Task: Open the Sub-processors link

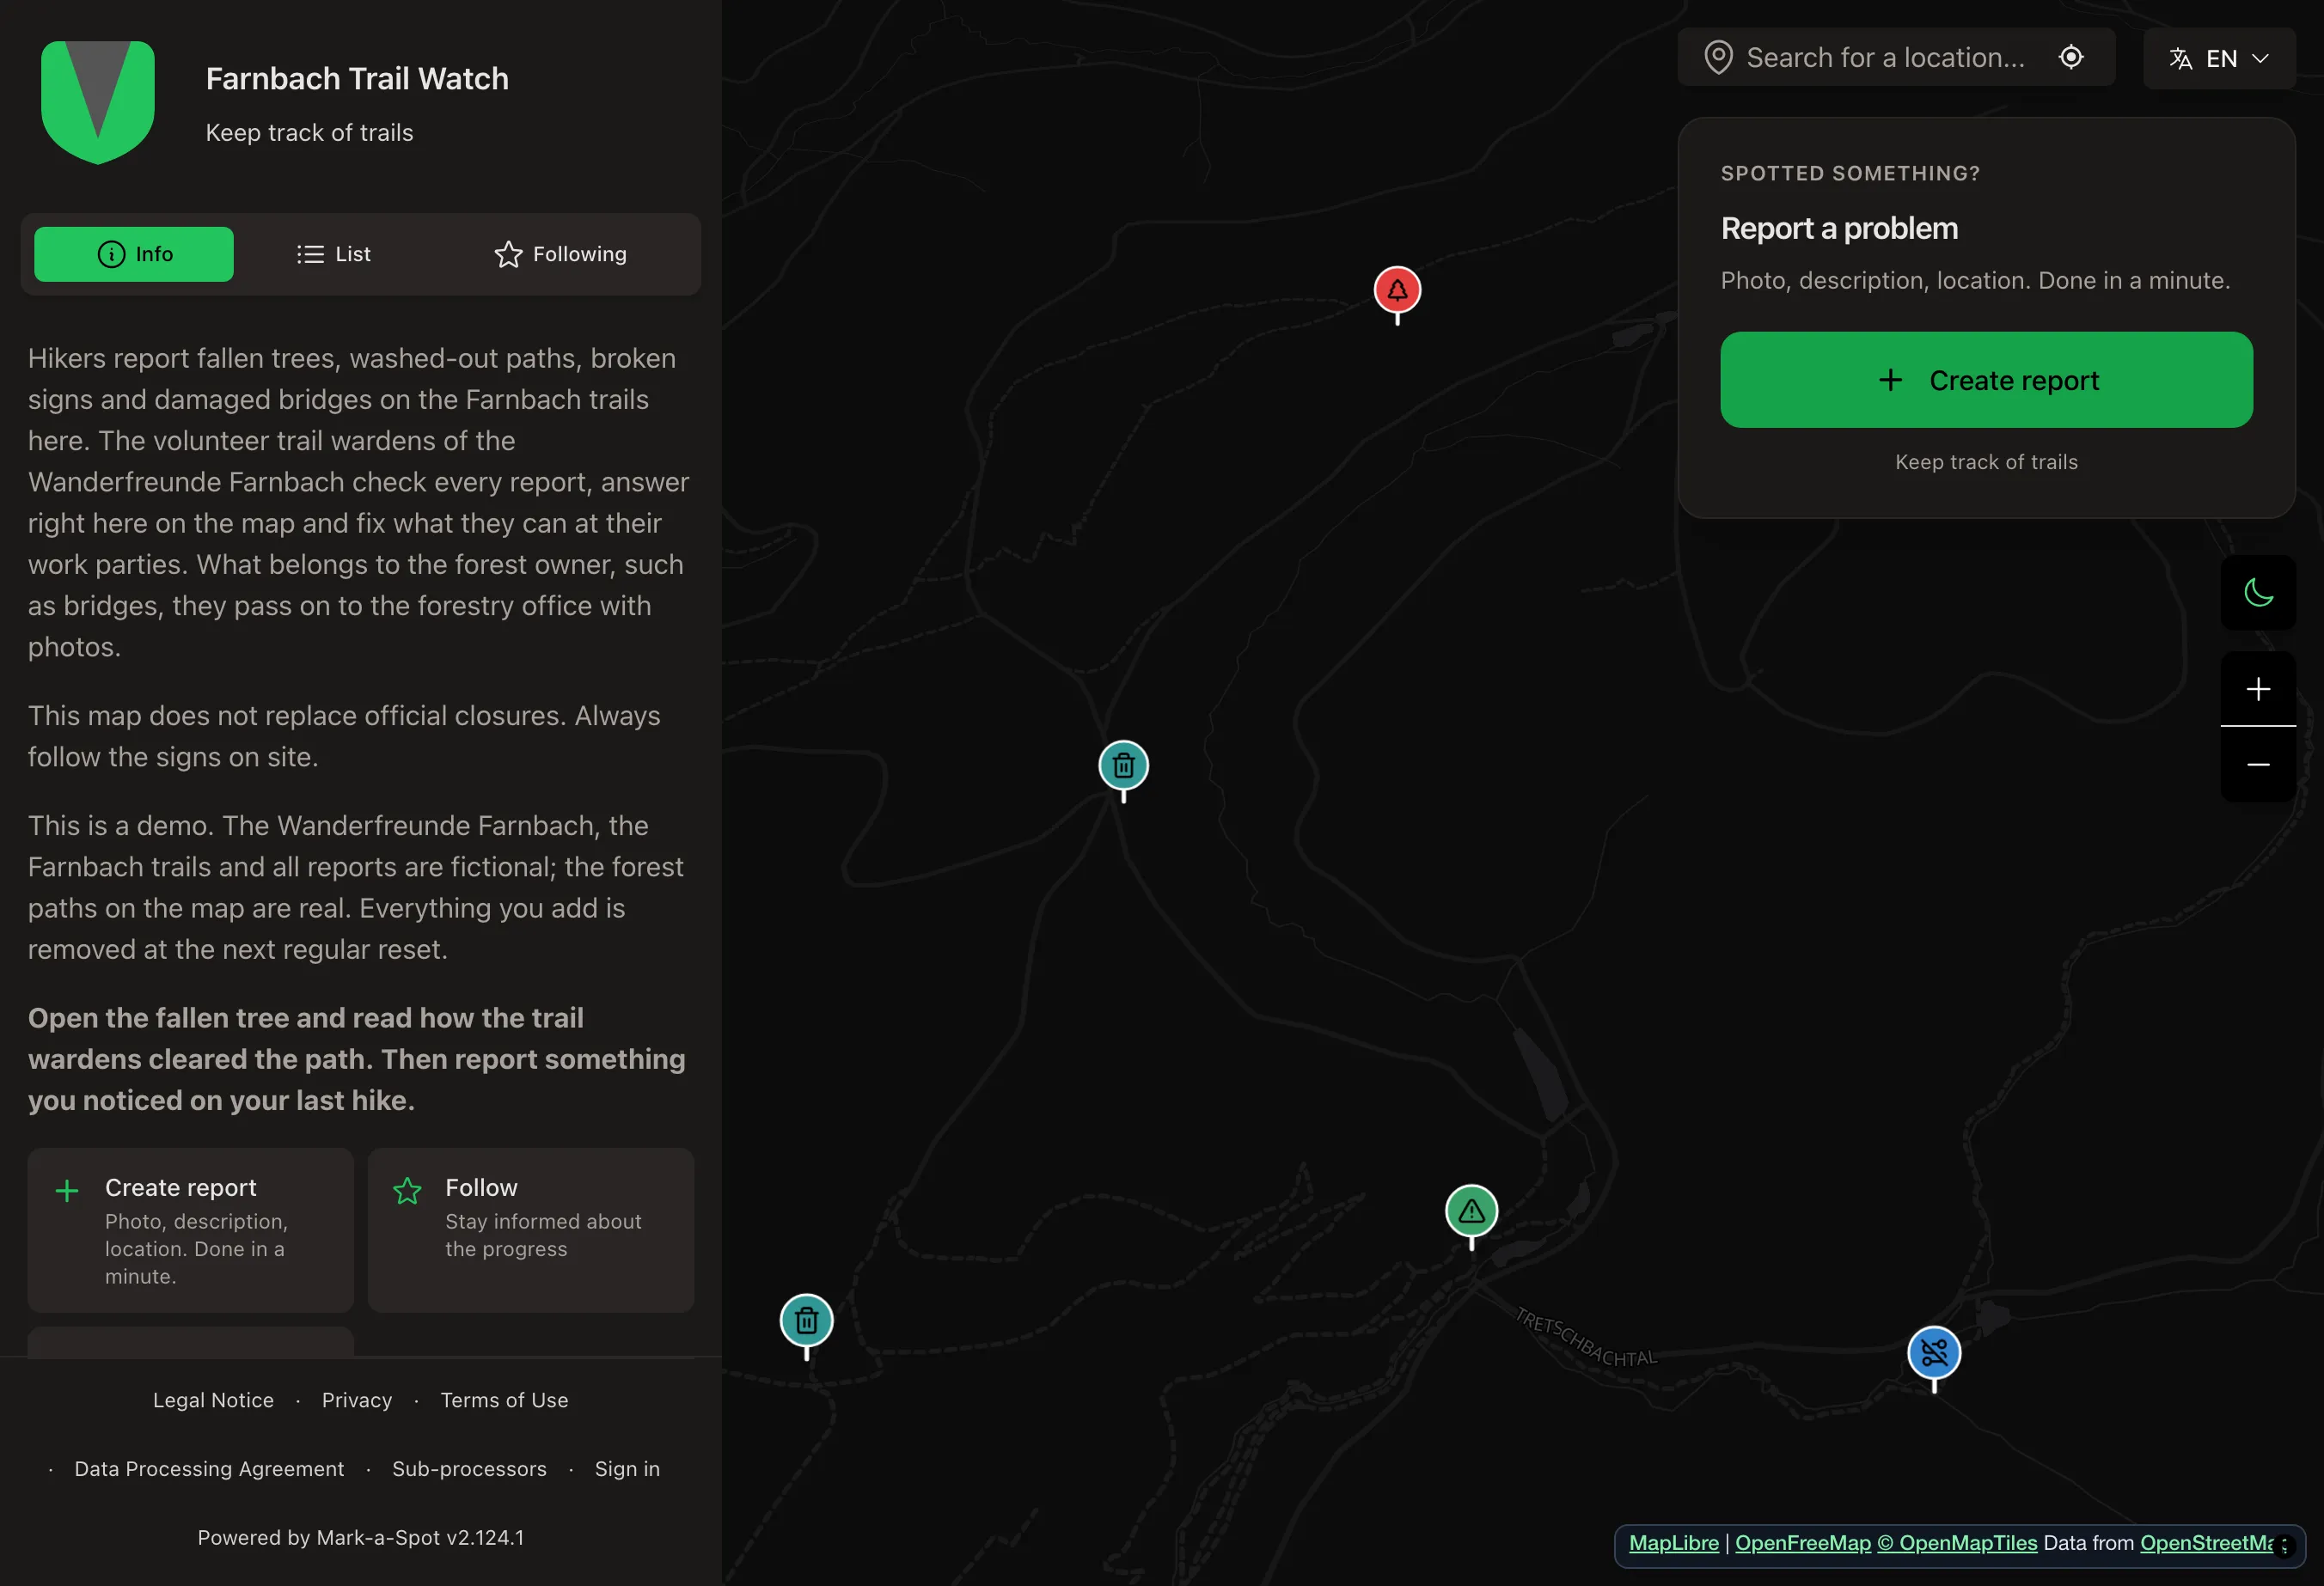Action: pos(469,1469)
